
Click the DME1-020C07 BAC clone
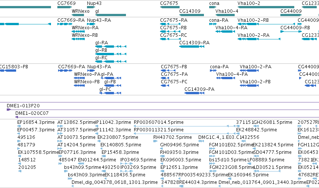[x=167, y=117]
